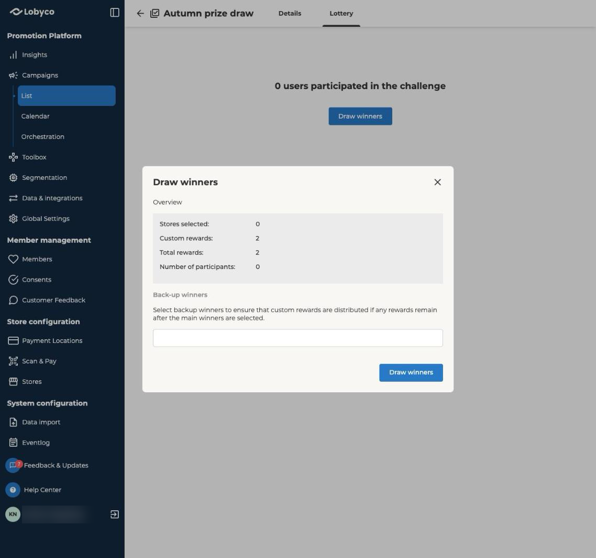Click the Toolbox icon
596x558 pixels.
(x=13, y=157)
